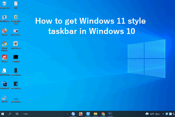Screen dimensions: 175x117
Task: Expand the hidden system tray icons chevron
Action: point(163,114)
